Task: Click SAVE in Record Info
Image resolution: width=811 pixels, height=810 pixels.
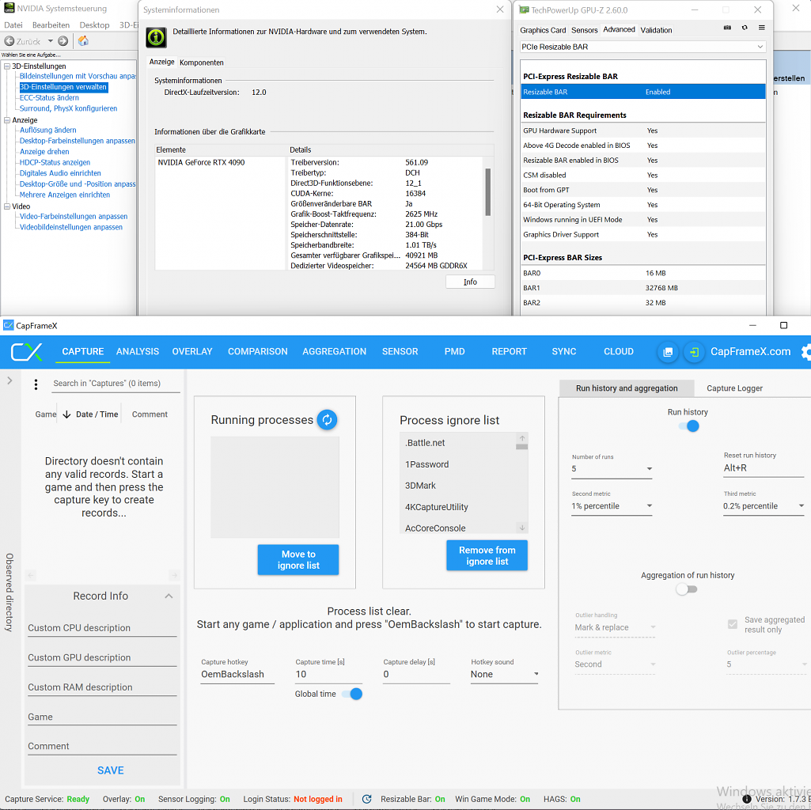Action: (x=111, y=770)
